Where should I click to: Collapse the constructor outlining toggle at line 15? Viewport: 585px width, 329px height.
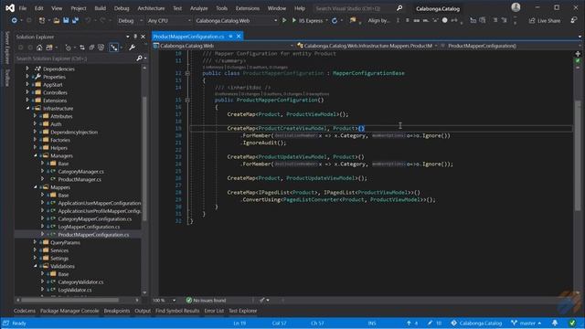point(187,100)
